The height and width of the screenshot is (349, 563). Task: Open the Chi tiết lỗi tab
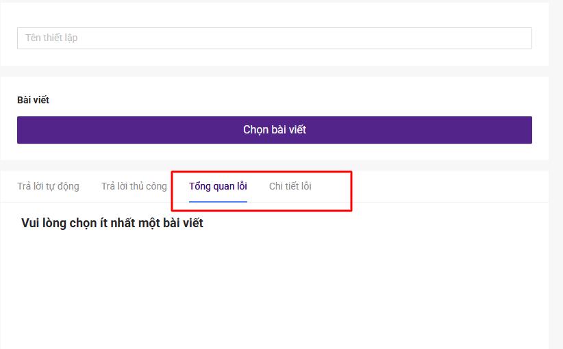(x=290, y=186)
